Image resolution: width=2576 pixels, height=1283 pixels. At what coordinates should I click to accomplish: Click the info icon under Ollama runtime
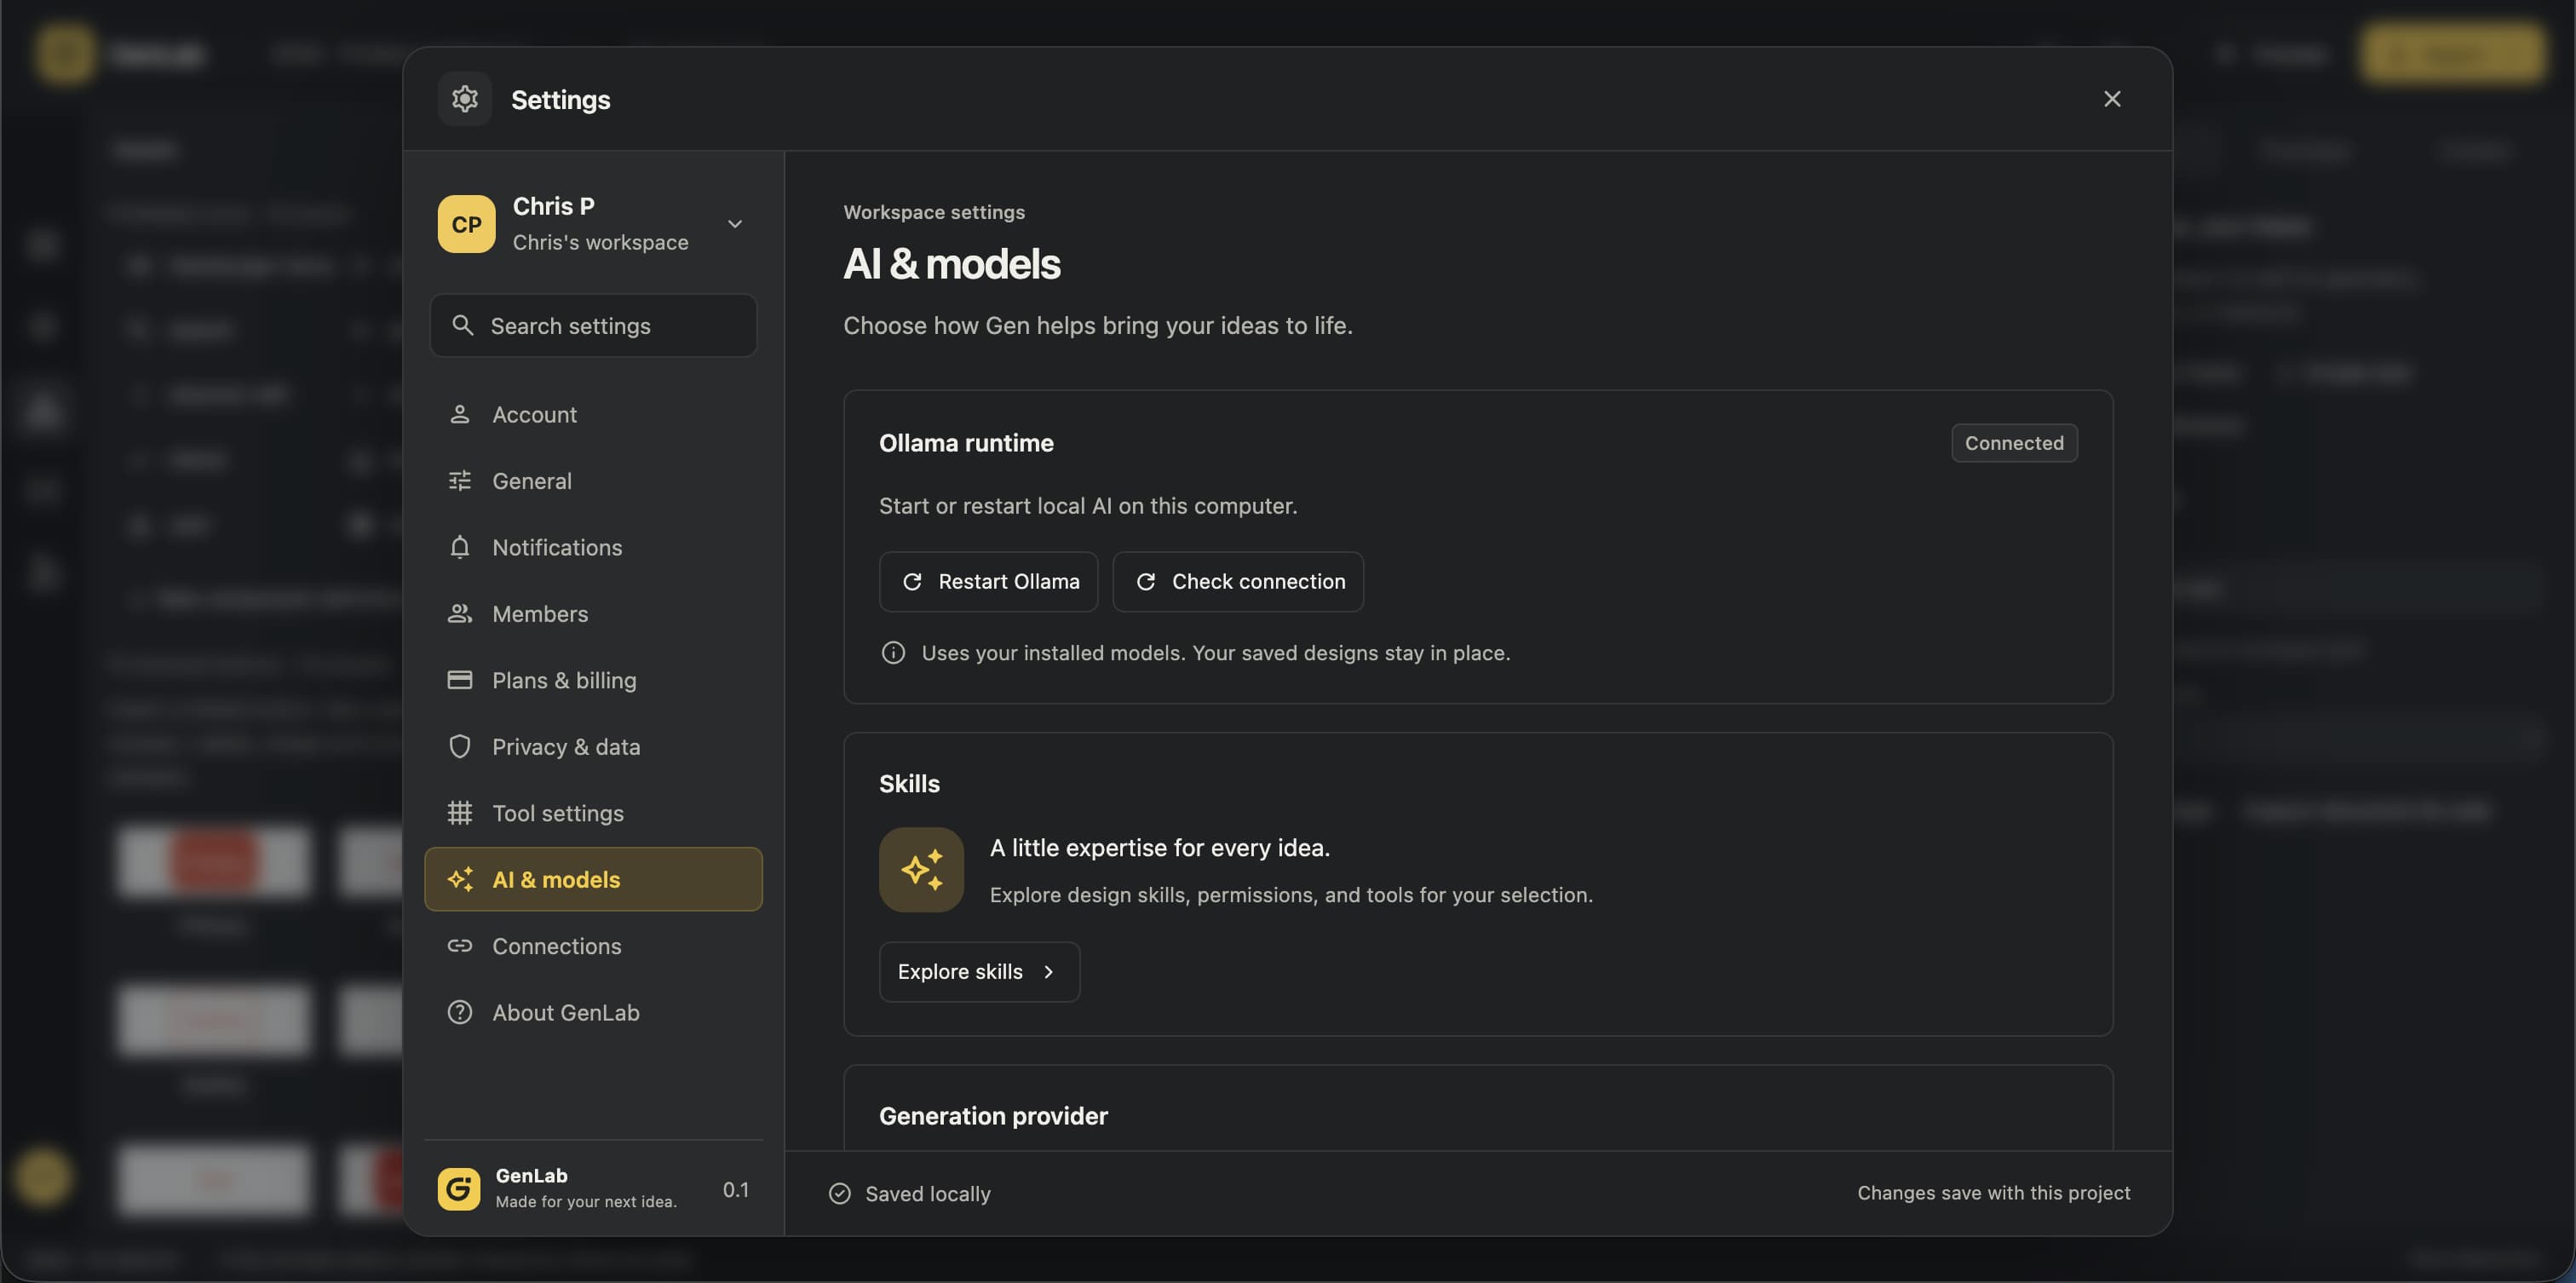pyautogui.click(x=893, y=653)
